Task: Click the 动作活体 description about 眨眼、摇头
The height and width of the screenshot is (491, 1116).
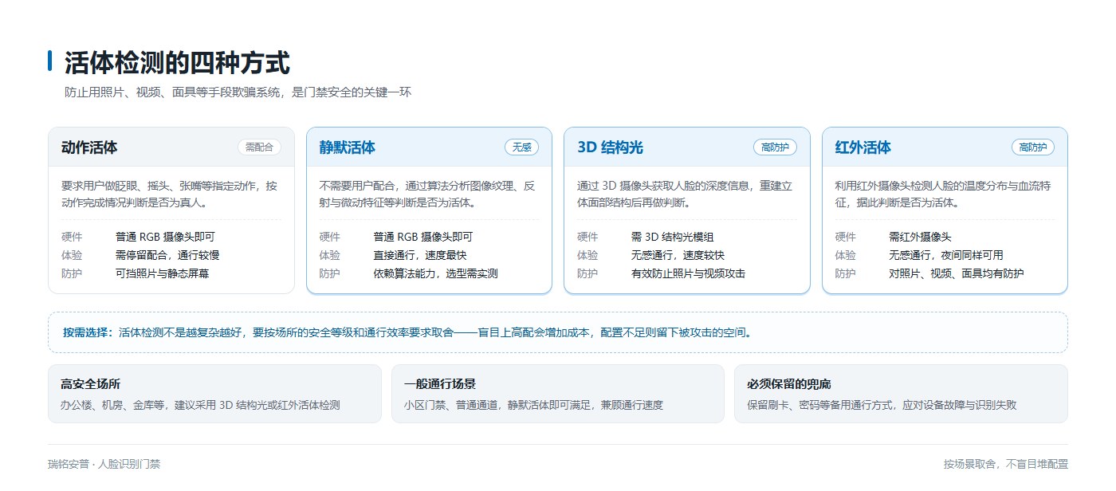Action: (x=170, y=194)
